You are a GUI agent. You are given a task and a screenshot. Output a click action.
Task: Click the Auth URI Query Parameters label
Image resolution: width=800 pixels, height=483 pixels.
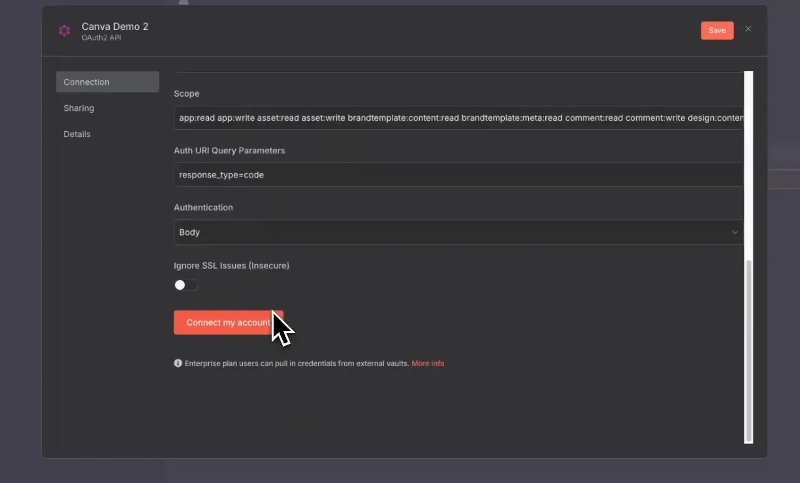(229, 151)
